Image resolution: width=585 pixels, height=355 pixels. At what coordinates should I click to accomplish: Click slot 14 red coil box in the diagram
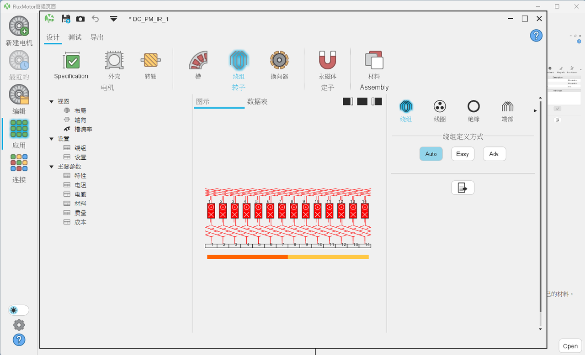click(x=365, y=211)
